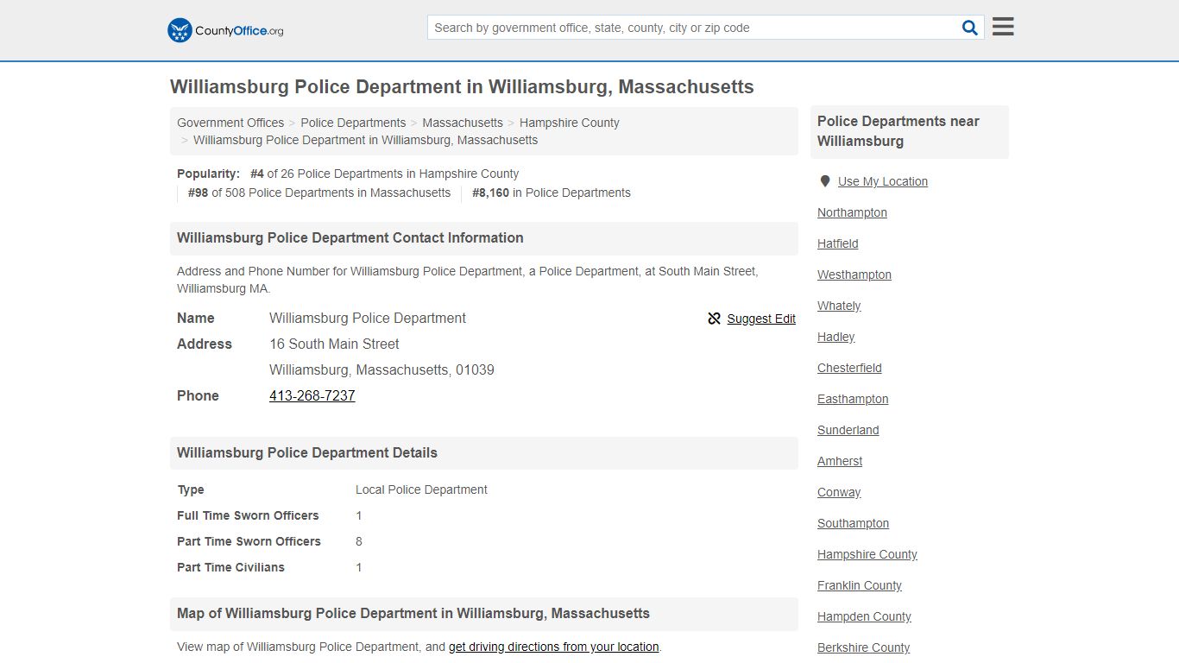This screenshot has height=663, width=1179.
Task: Go to Massachusetts breadcrumb
Action: (x=463, y=123)
